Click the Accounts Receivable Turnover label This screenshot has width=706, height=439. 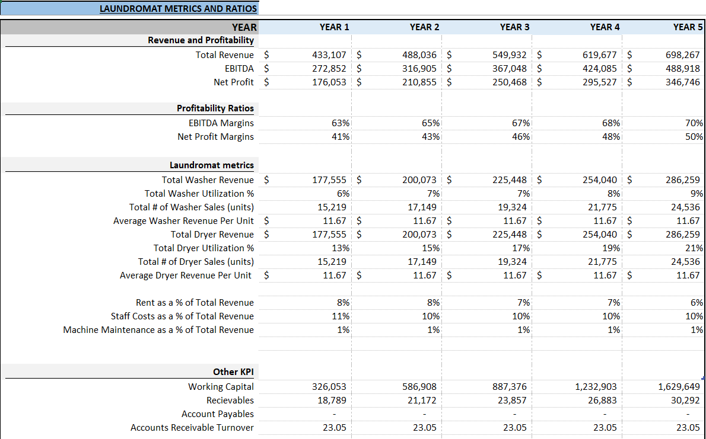click(x=193, y=427)
